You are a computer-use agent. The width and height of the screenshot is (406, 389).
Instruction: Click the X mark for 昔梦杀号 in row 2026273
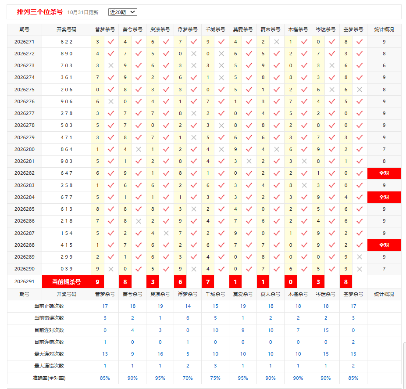(x=111, y=65)
